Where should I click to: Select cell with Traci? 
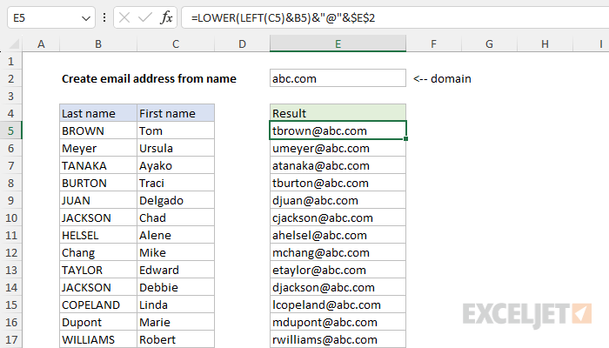pos(176,183)
